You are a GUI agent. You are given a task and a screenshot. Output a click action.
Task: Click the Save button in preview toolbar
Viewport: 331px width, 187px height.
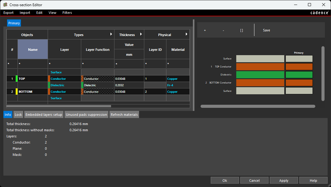(x=266, y=30)
